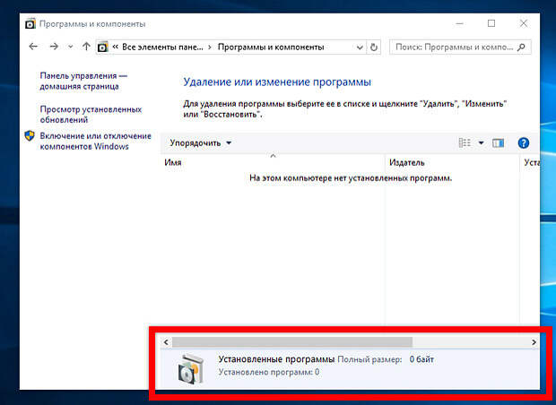Select 'Программы и компоненты' breadcrumb in address bar
Viewport: 556px width, 405px height.
tap(271, 47)
